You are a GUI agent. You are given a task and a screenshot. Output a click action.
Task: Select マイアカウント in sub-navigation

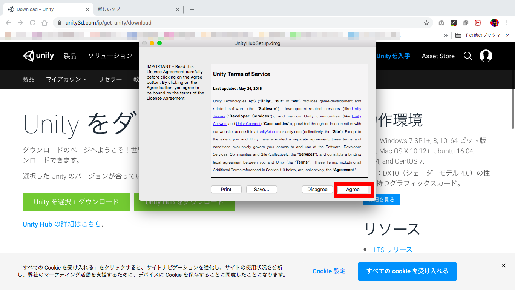(66, 79)
